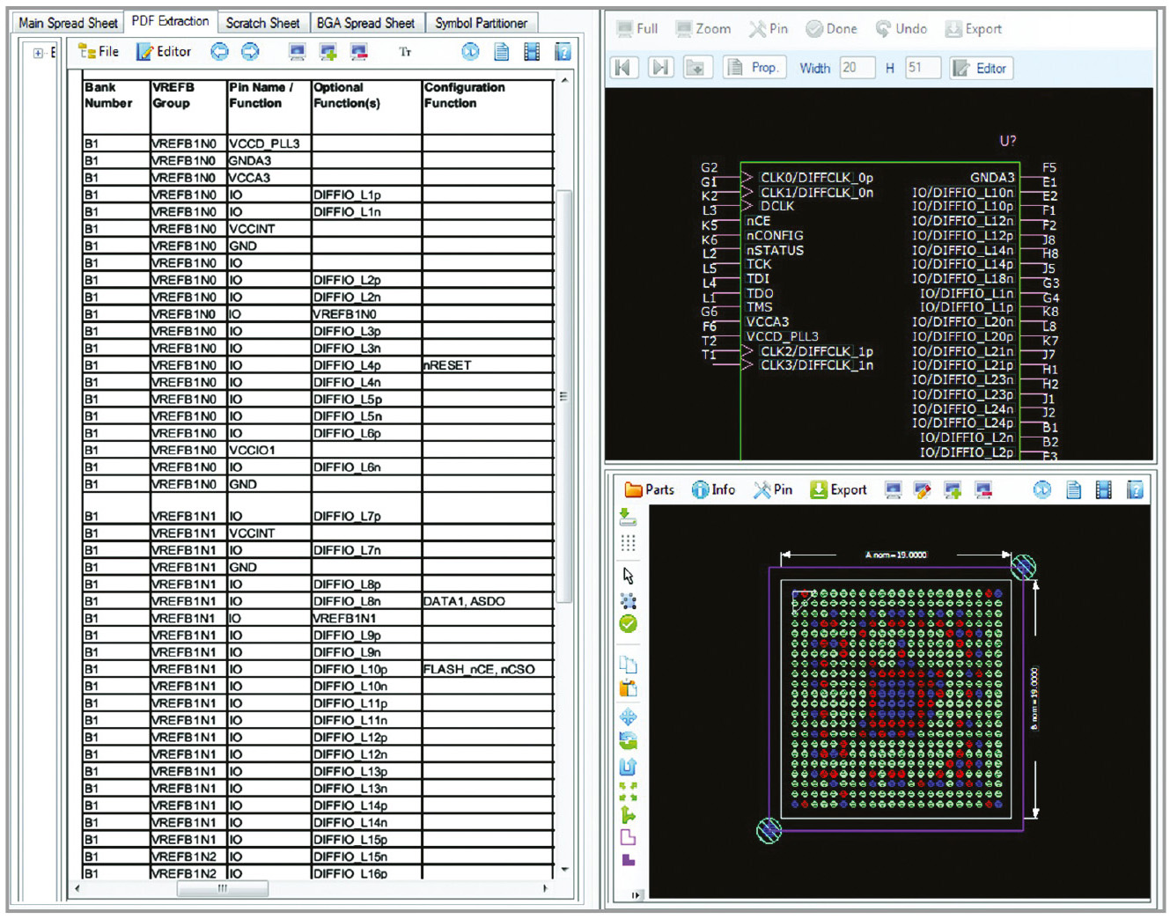
Task: Click the FLASH_nCE, nCSO cell
Action: (x=488, y=669)
